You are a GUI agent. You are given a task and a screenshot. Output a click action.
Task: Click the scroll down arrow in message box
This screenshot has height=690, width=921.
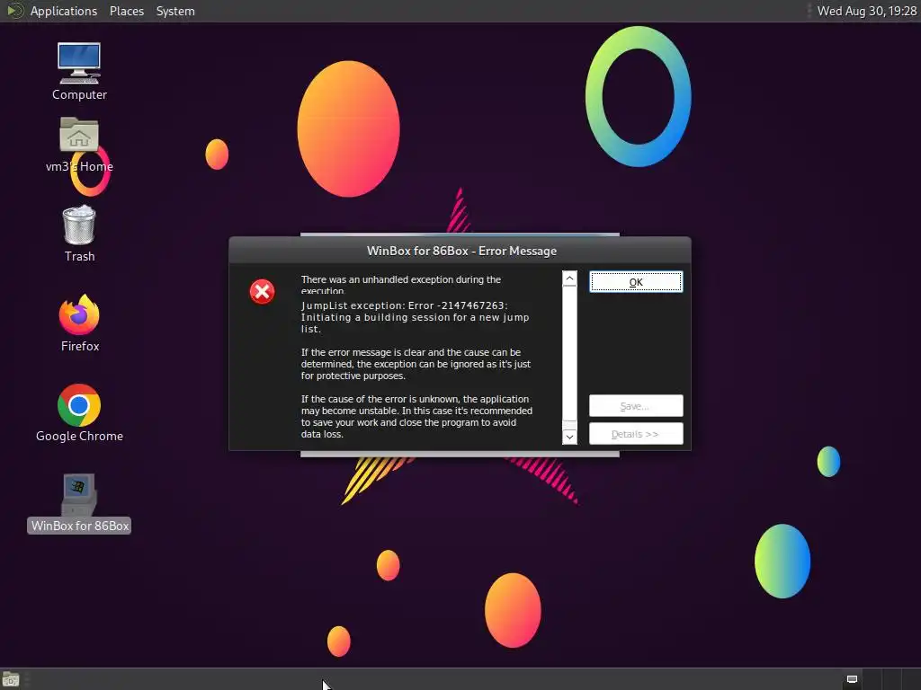[569, 437]
